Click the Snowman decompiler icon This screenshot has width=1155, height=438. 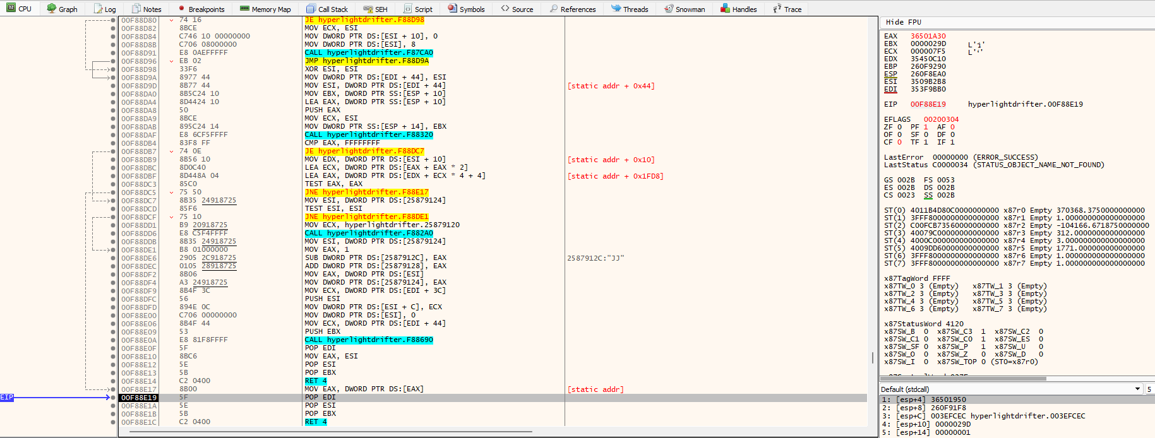(669, 9)
